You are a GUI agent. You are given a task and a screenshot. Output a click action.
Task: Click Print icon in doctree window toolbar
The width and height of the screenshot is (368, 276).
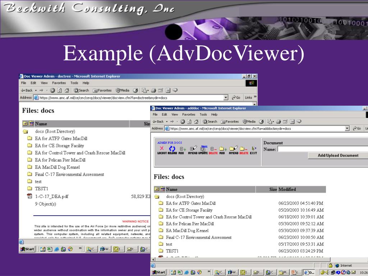(153, 90)
